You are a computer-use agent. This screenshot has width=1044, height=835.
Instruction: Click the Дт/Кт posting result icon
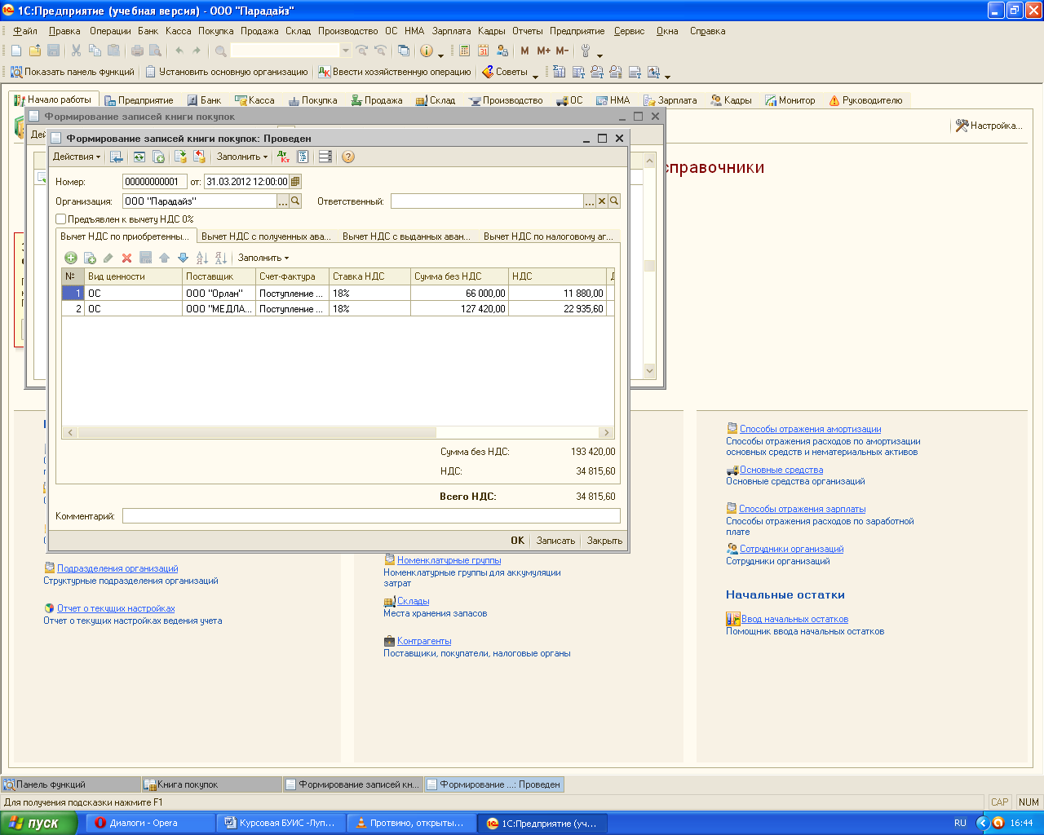point(283,157)
